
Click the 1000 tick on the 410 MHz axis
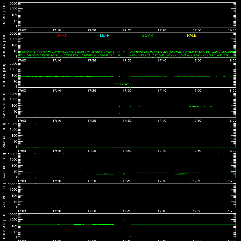pyautogui.click(x=14, y=39)
